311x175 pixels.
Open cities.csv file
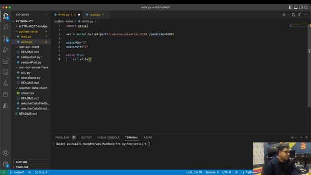tap(31, 93)
